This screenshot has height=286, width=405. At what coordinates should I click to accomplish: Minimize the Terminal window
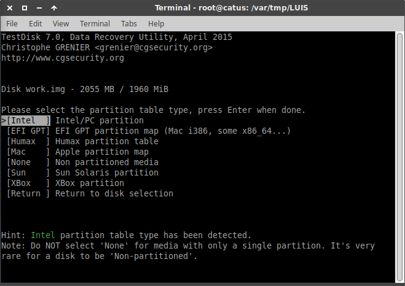[x=39, y=9]
